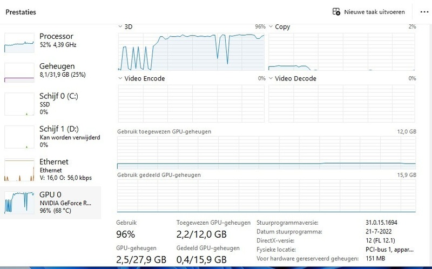Click the Prestaties page heading
Viewport: 432px width, 269px height.
point(21,12)
